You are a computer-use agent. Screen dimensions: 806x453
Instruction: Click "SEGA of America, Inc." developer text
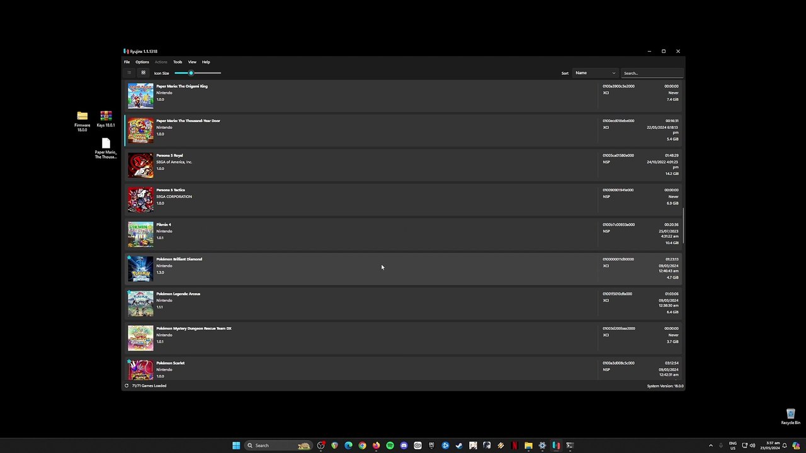[174, 162]
